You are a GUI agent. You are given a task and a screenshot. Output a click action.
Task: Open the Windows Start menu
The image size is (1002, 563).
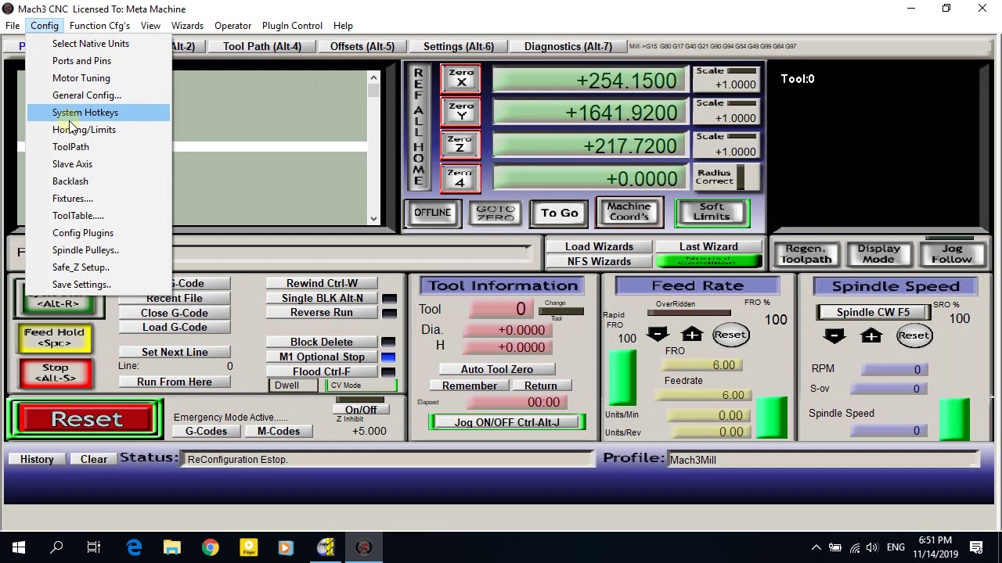point(19,547)
